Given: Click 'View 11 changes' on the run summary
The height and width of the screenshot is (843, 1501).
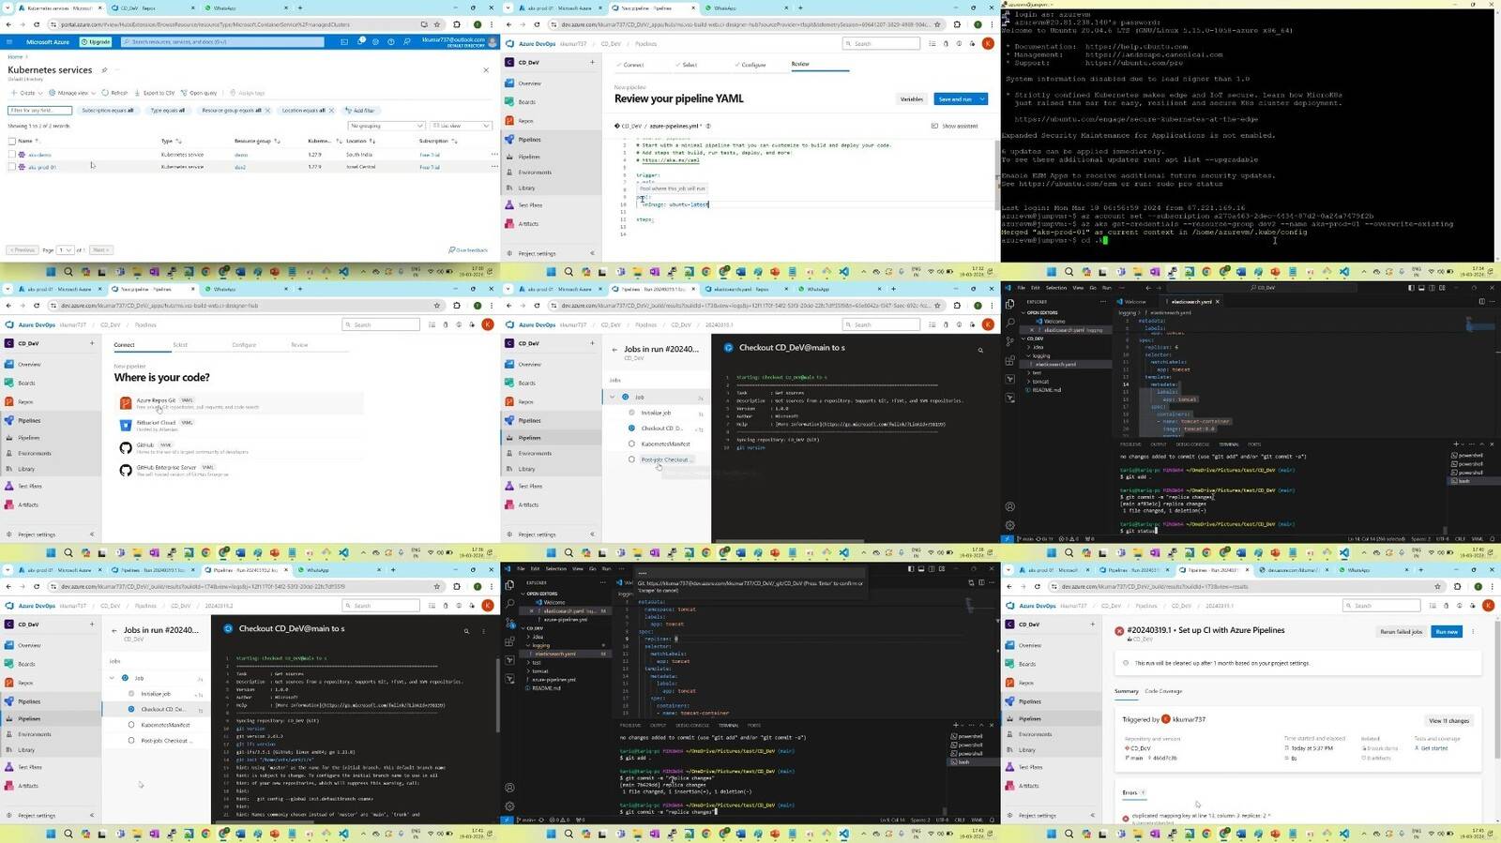Looking at the screenshot, I should tap(1449, 721).
